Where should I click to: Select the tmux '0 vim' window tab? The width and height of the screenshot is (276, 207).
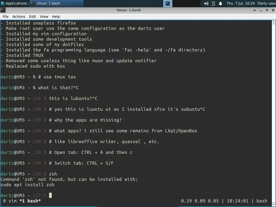[x=10, y=201]
